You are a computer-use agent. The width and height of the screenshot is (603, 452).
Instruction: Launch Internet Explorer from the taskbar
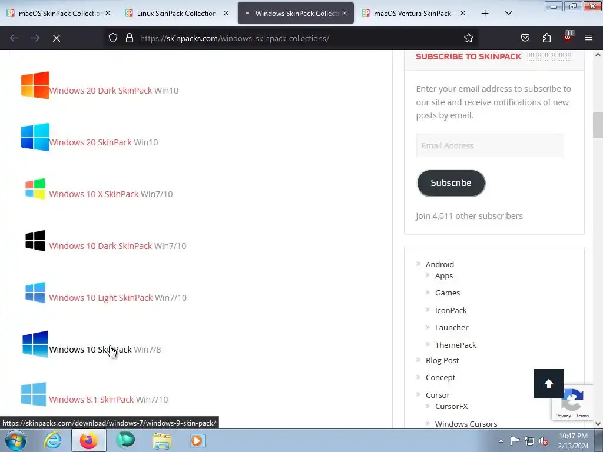point(52,440)
